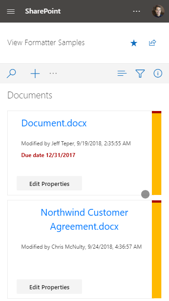Open the view options list icon
This screenshot has width=169, height=301.
pyautogui.click(x=122, y=73)
